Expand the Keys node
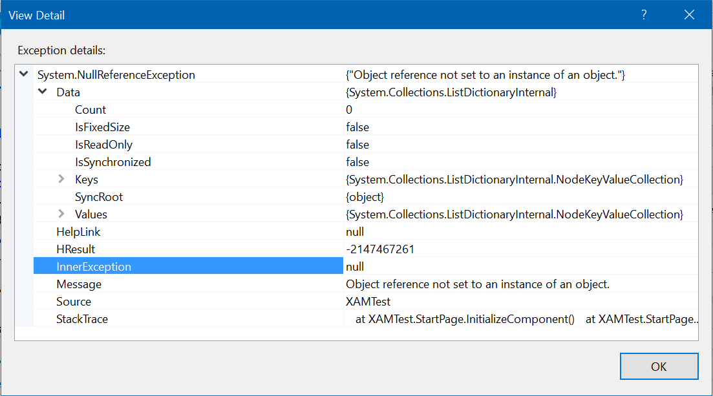The height and width of the screenshot is (396, 713). coord(60,179)
